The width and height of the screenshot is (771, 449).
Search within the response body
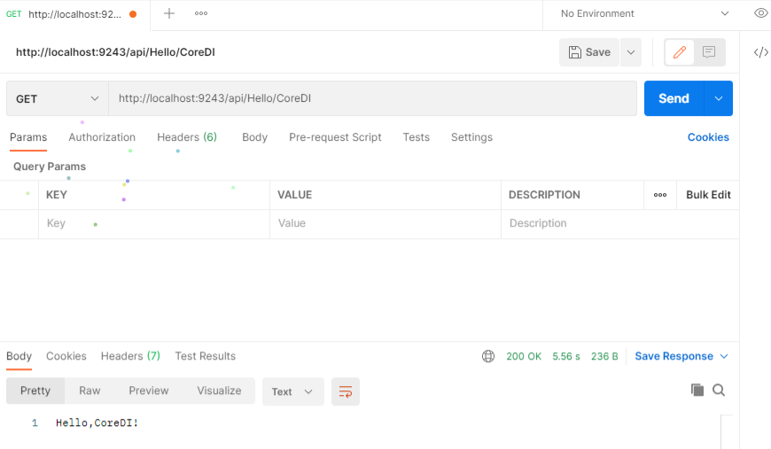(x=719, y=391)
